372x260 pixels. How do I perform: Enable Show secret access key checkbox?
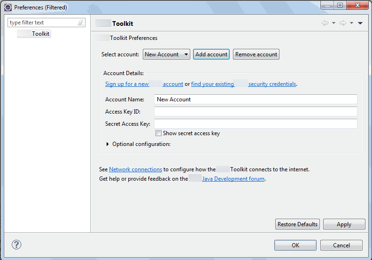pyautogui.click(x=159, y=133)
